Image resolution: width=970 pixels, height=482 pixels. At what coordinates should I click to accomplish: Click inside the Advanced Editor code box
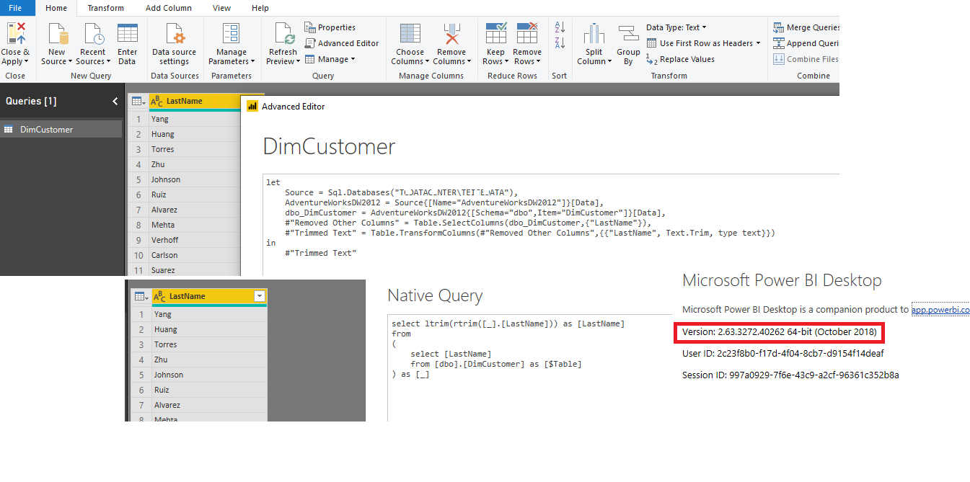coord(551,223)
